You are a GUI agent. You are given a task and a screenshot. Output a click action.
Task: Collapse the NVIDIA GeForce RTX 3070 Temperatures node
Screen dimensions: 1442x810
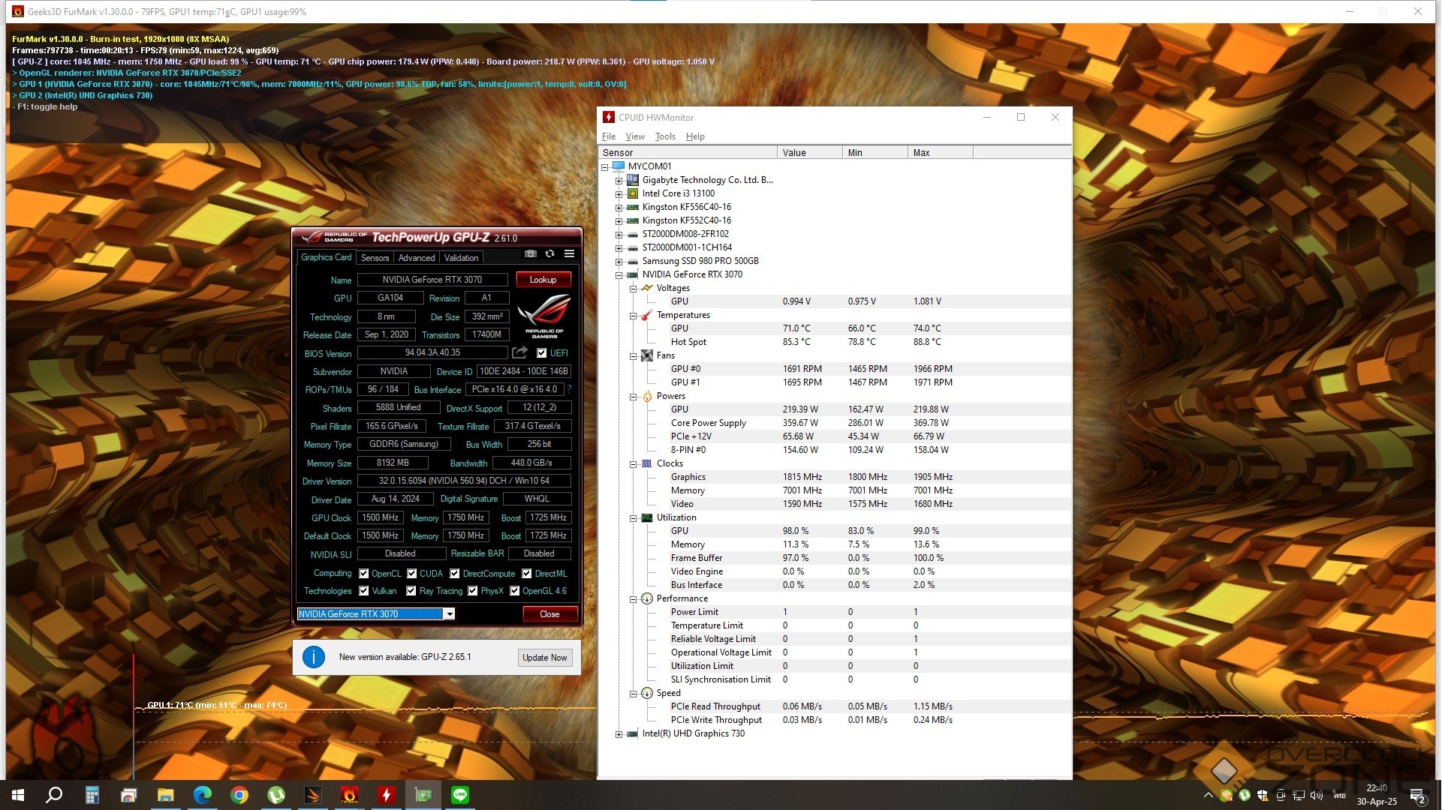pyautogui.click(x=633, y=316)
